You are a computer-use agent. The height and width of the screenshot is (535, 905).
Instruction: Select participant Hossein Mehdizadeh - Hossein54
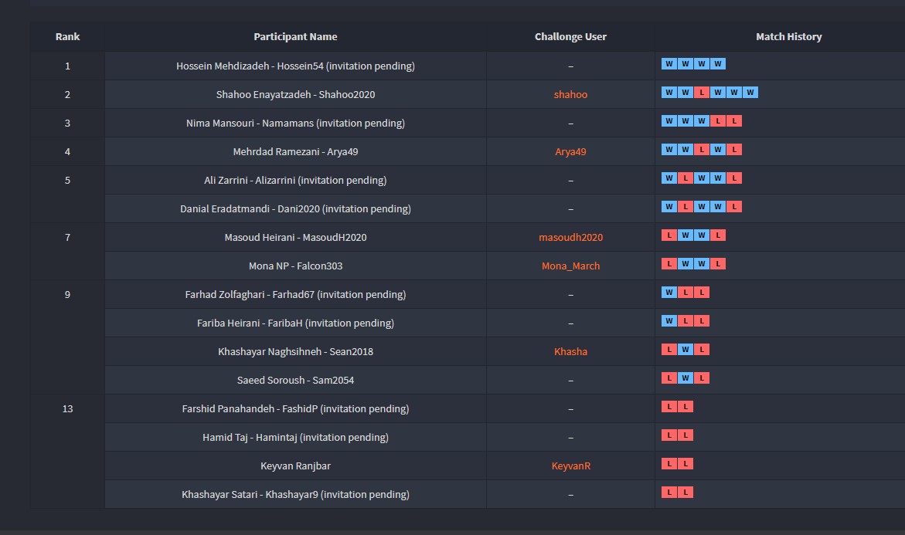coord(295,66)
